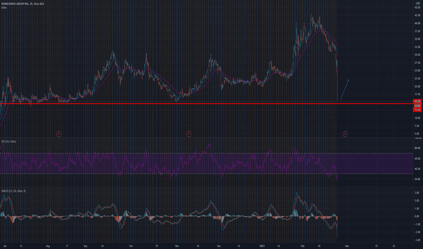Image resolution: width=423 pixels, height=249 pixels.
Task: Click the 40.00 price axis label
Action: point(417,23)
